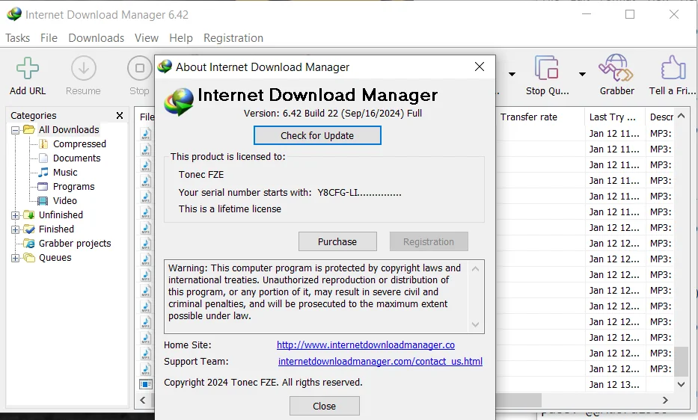The width and height of the screenshot is (698, 420).
Task: Close the Categories panel
Action: tap(120, 116)
